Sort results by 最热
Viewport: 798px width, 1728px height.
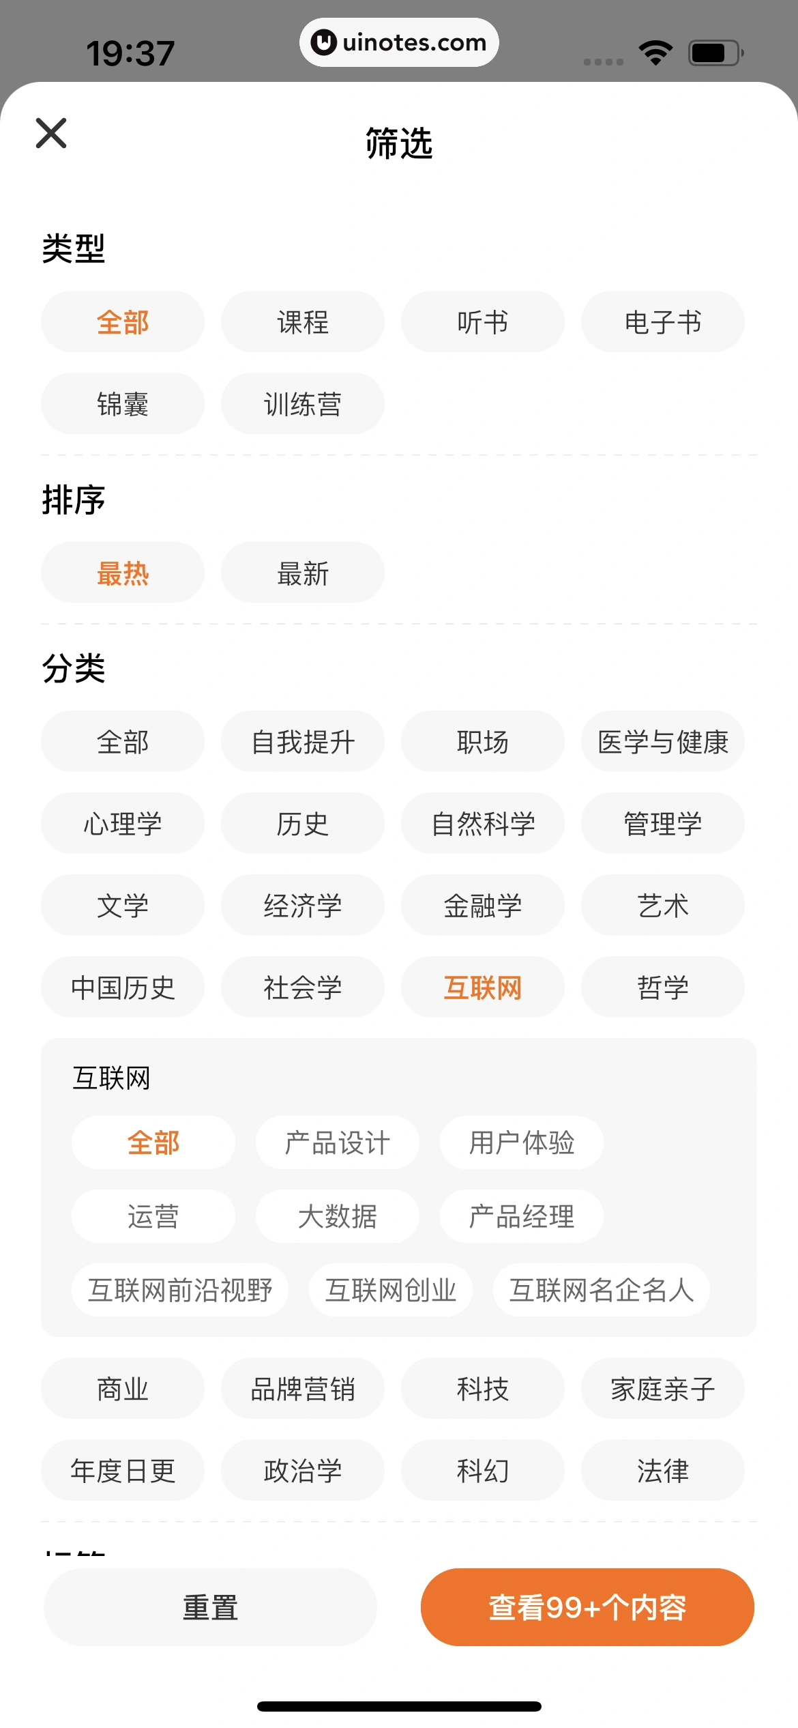pyautogui.click(x=123, y=573)
